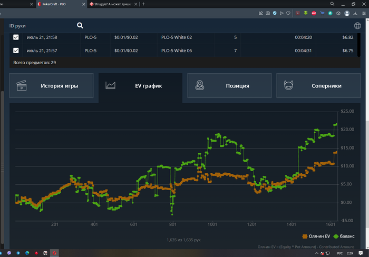Screen dimensions: 369x257
Task: Toggle the Олл-ин EV legend series
Action: click(317, 236)
